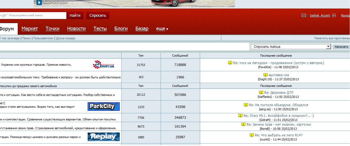Click book icon beside 'Re: Замена прав' post
The height and width of the screenshot is (146, 350).
tap(243, 125)
